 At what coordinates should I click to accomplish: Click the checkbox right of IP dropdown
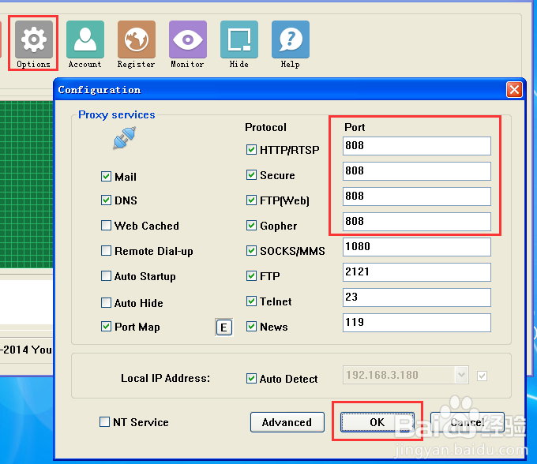tap(483, 376)
